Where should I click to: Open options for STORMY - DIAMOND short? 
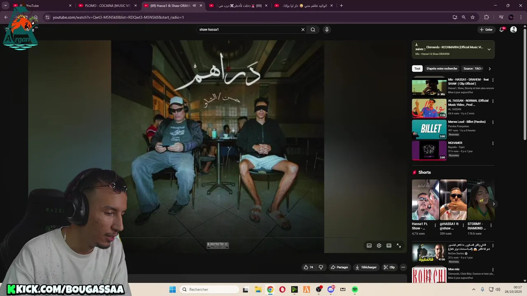point(491,225)
